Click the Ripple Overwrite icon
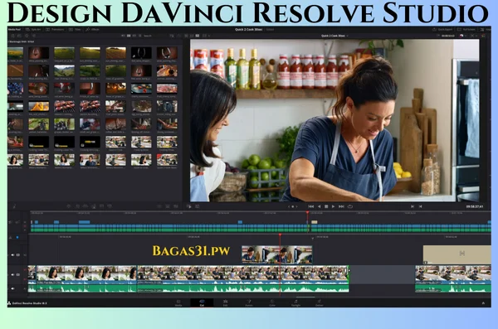 pos(85,206)
